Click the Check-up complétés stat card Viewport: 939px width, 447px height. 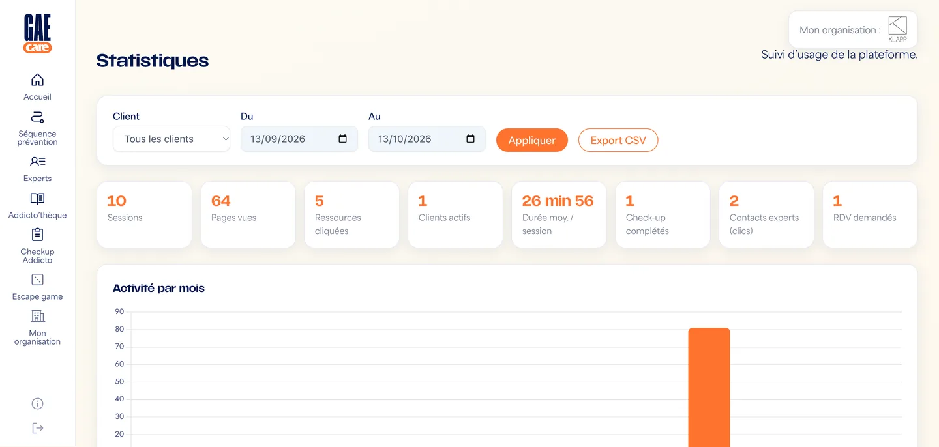click(663, 214)
